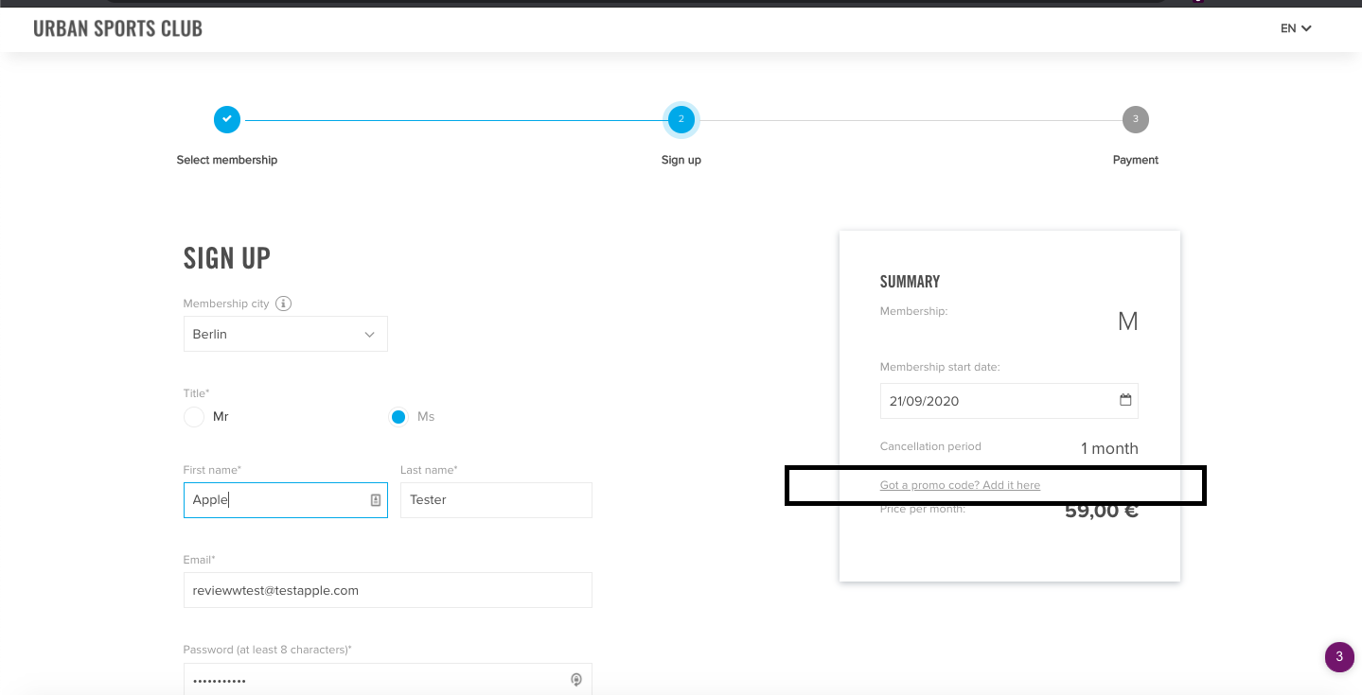Click the SIGN UP heading

pyautogui.click(x=227, y=258)
